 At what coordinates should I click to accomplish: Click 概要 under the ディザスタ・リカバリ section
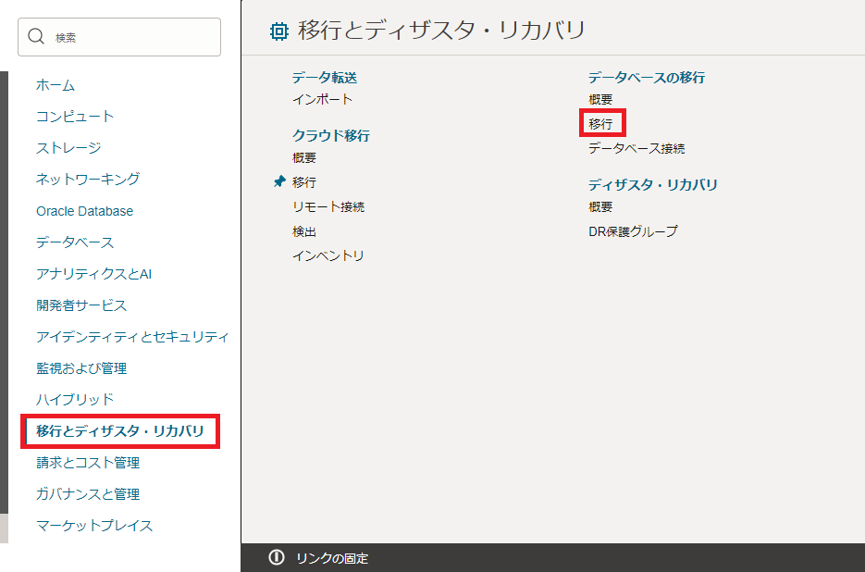600,206
